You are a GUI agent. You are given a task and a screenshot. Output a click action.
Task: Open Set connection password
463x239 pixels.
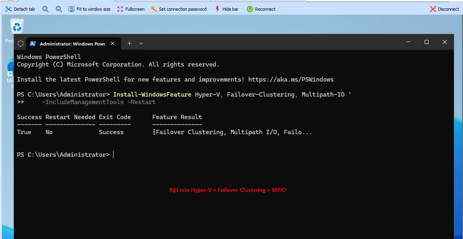[179, 9]
